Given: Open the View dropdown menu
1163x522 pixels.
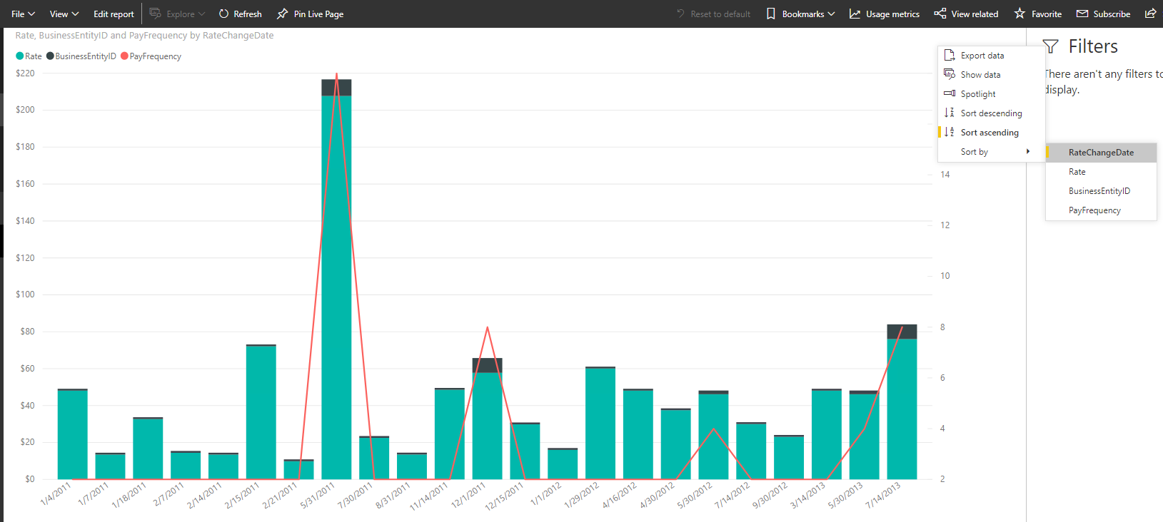Looking at the screenshot, I should pyautogui.click(x=64, y=14).
